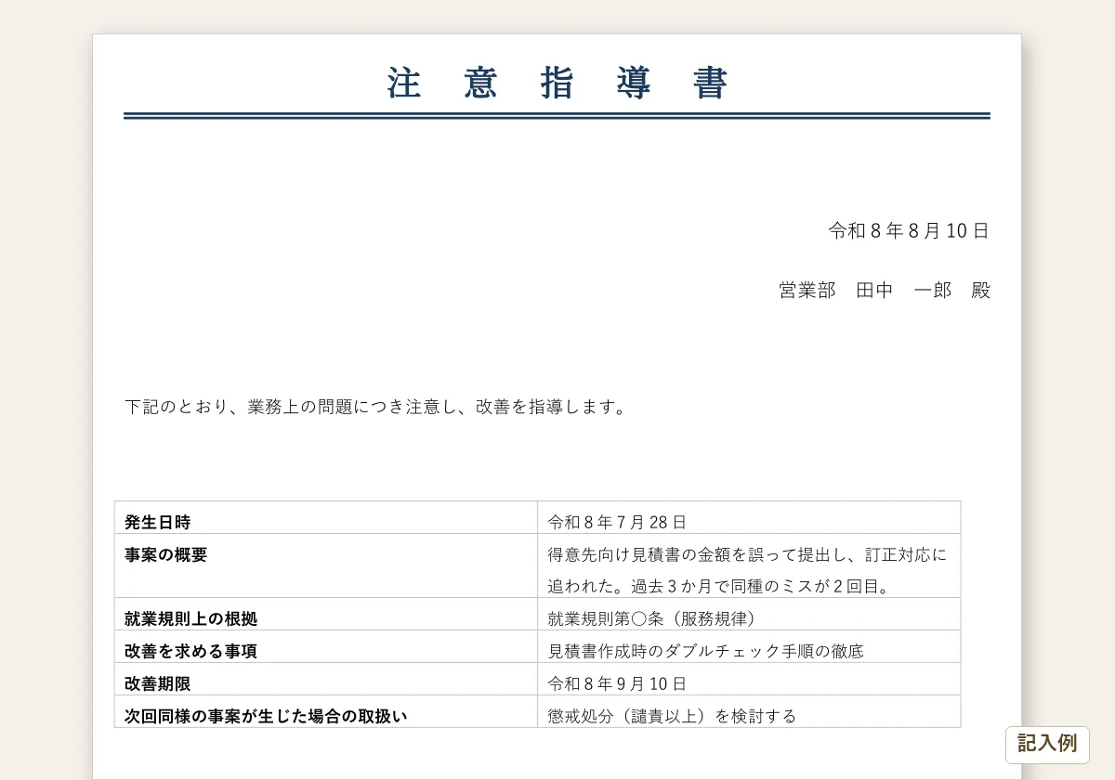The height and width of the screenshot is (780, 1115).
Task: Click the 注意指導書 document title
Action: point(557,84)
